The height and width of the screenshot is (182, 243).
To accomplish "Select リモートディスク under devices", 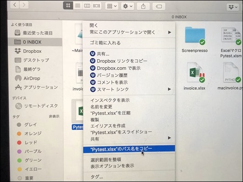I will [x=37, y=106].
